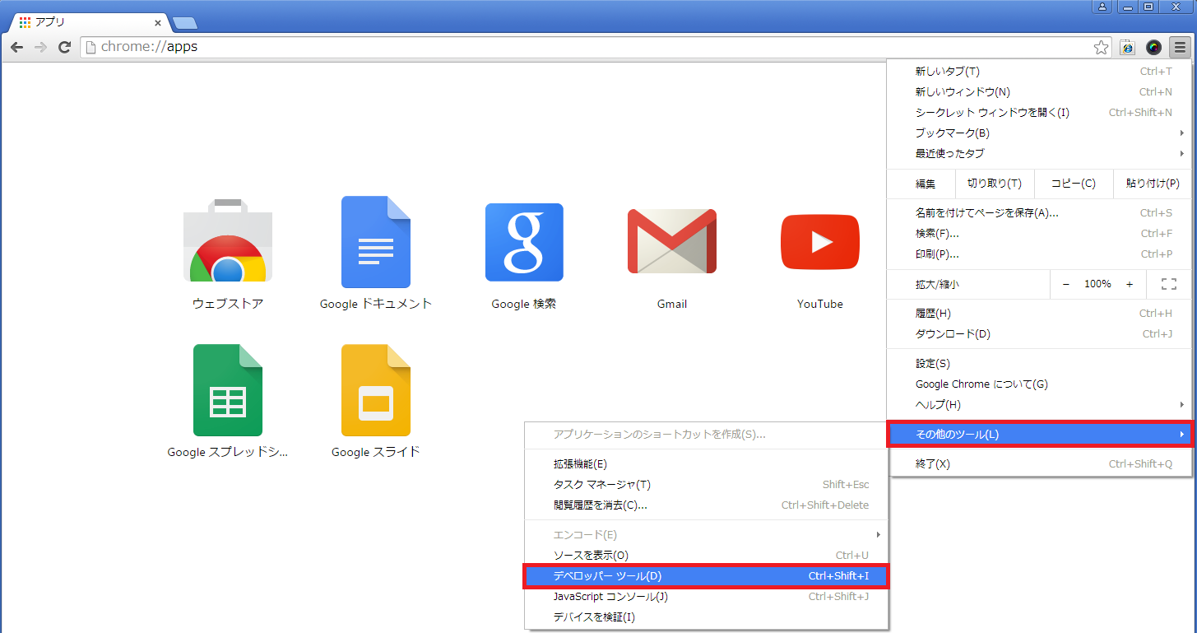Image resolution: width=1197 pixels, height=633 pixels.
Task: Open 拡張機能(E) in the submenu
Action: click(x=706, y=464)
